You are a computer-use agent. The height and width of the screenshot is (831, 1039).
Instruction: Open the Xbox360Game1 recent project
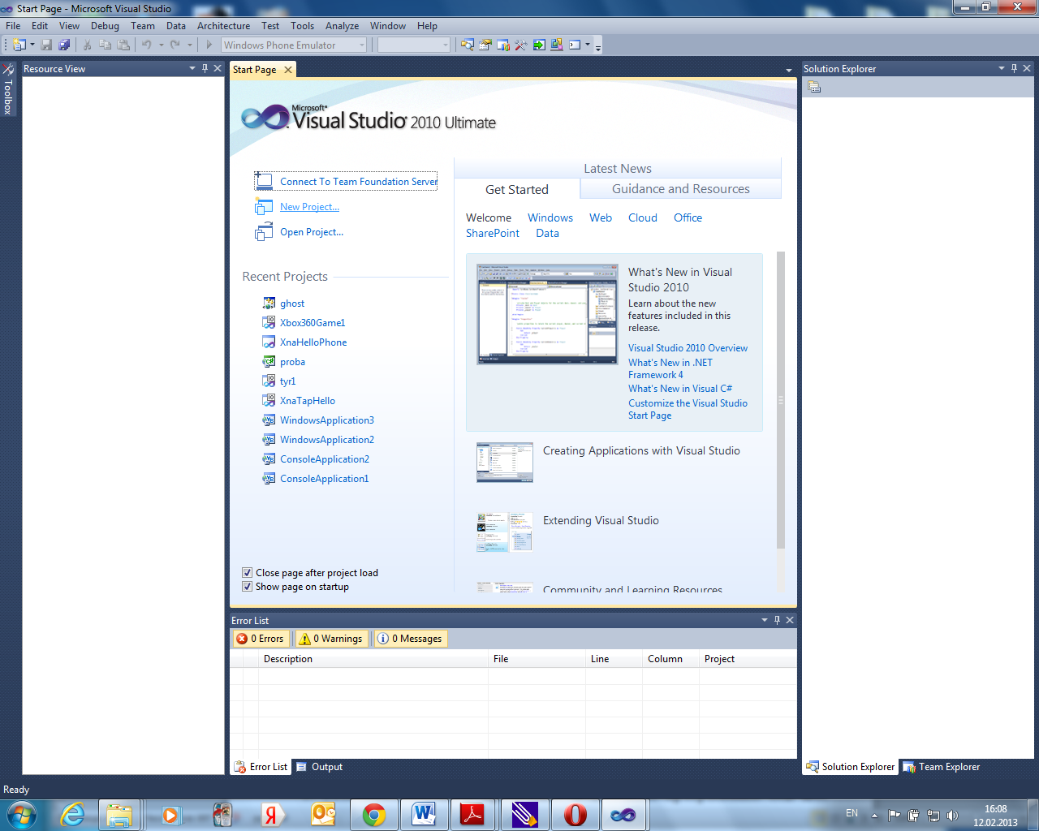pos(313,323)
